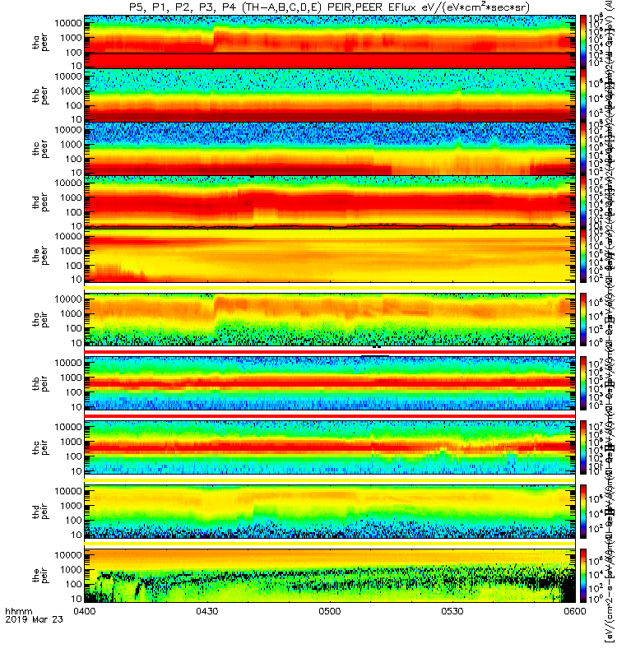
Task: Click the 100 tick on thc peer axis
Action: pos(74,159)
